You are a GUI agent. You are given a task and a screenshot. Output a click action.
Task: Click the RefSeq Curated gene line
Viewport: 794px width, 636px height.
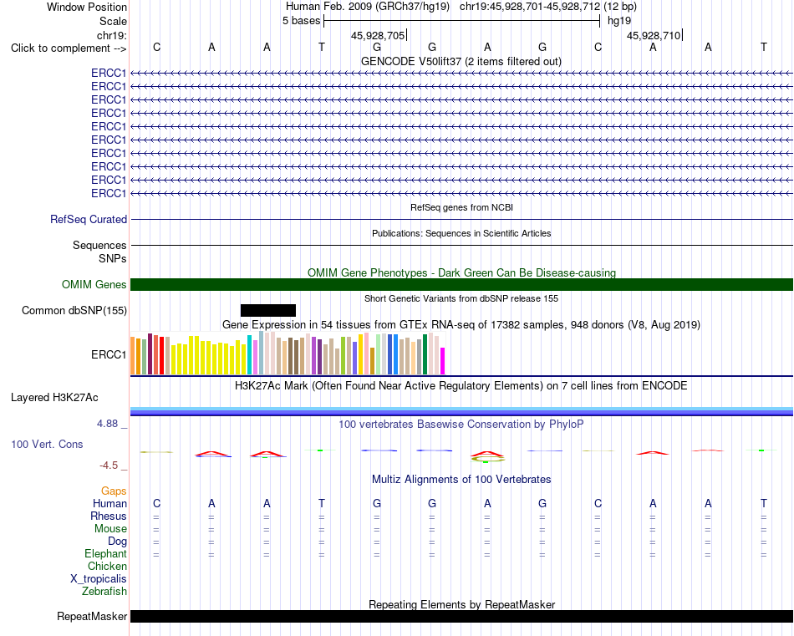(461, 219)
